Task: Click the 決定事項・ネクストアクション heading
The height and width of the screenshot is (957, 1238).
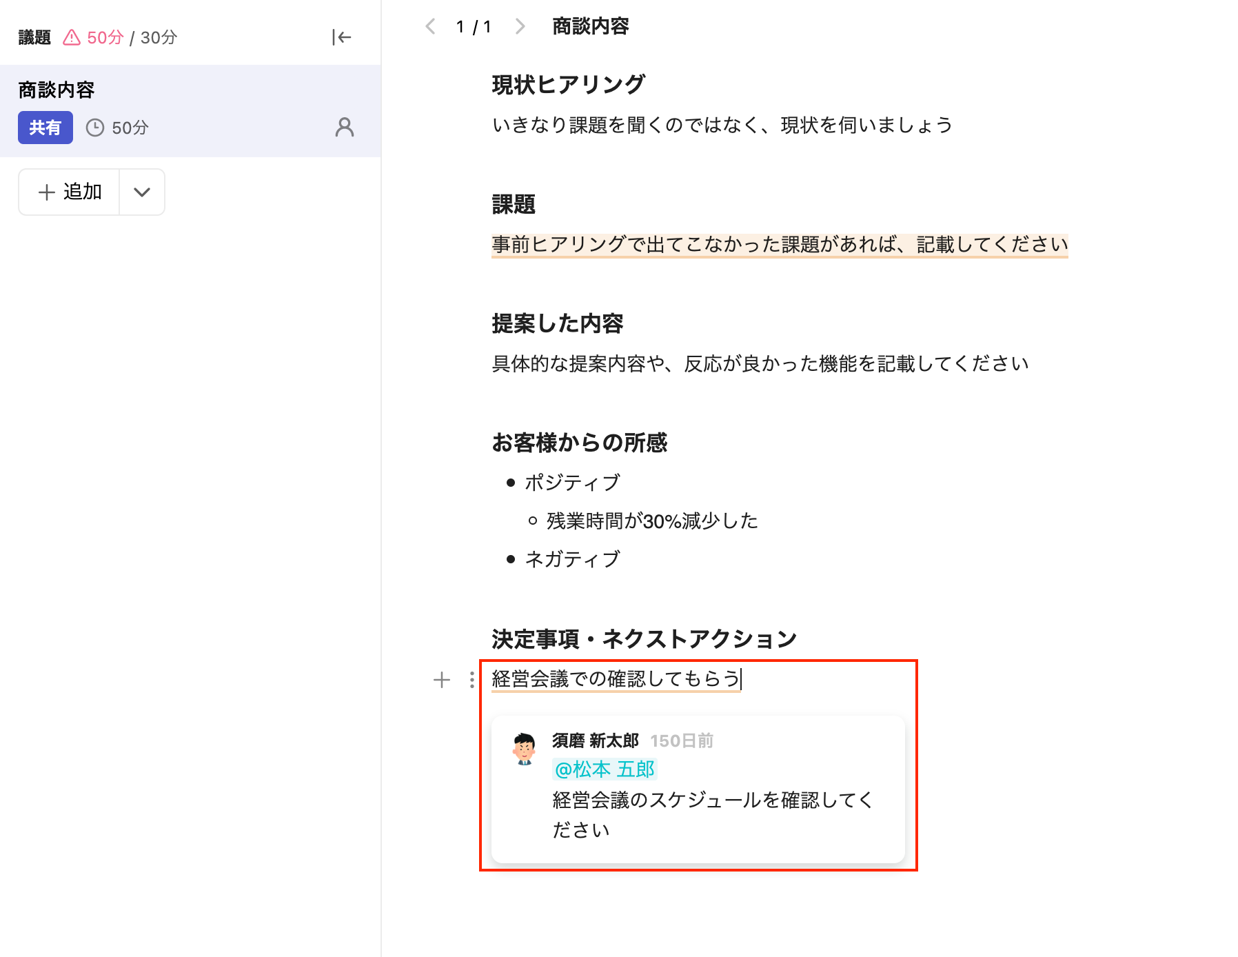Action: click(x=645, y=639)
